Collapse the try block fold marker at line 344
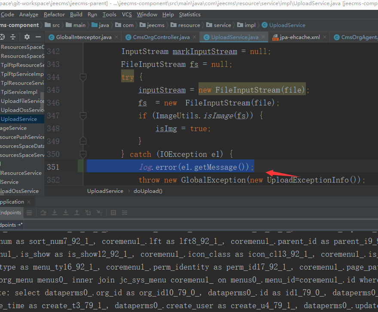378x312 pixels. point(83,77)
